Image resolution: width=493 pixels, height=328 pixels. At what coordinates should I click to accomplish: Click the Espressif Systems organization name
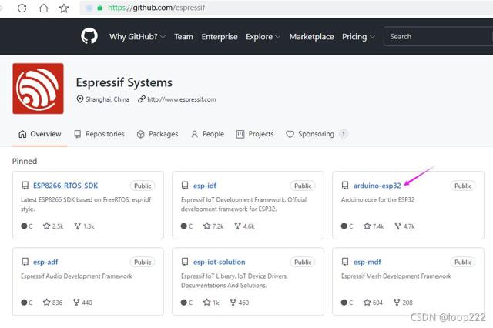124,82
